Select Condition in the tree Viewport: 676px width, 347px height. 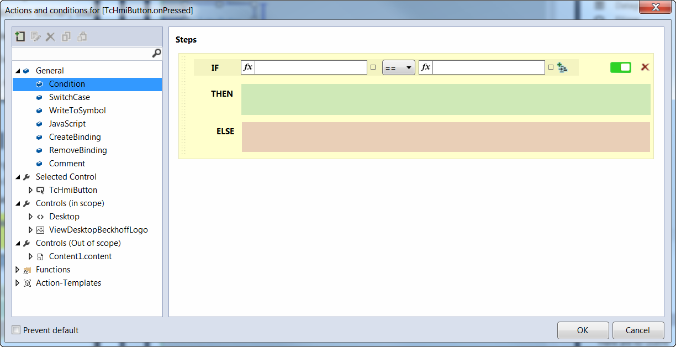click(x=87, y=84)
